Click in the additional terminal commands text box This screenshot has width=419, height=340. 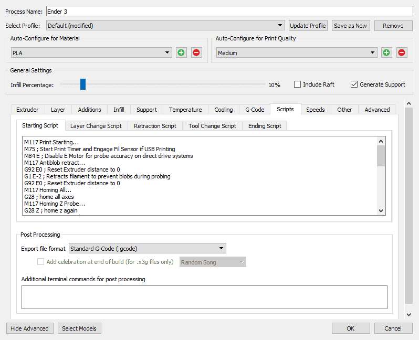(x=204, y=297)
